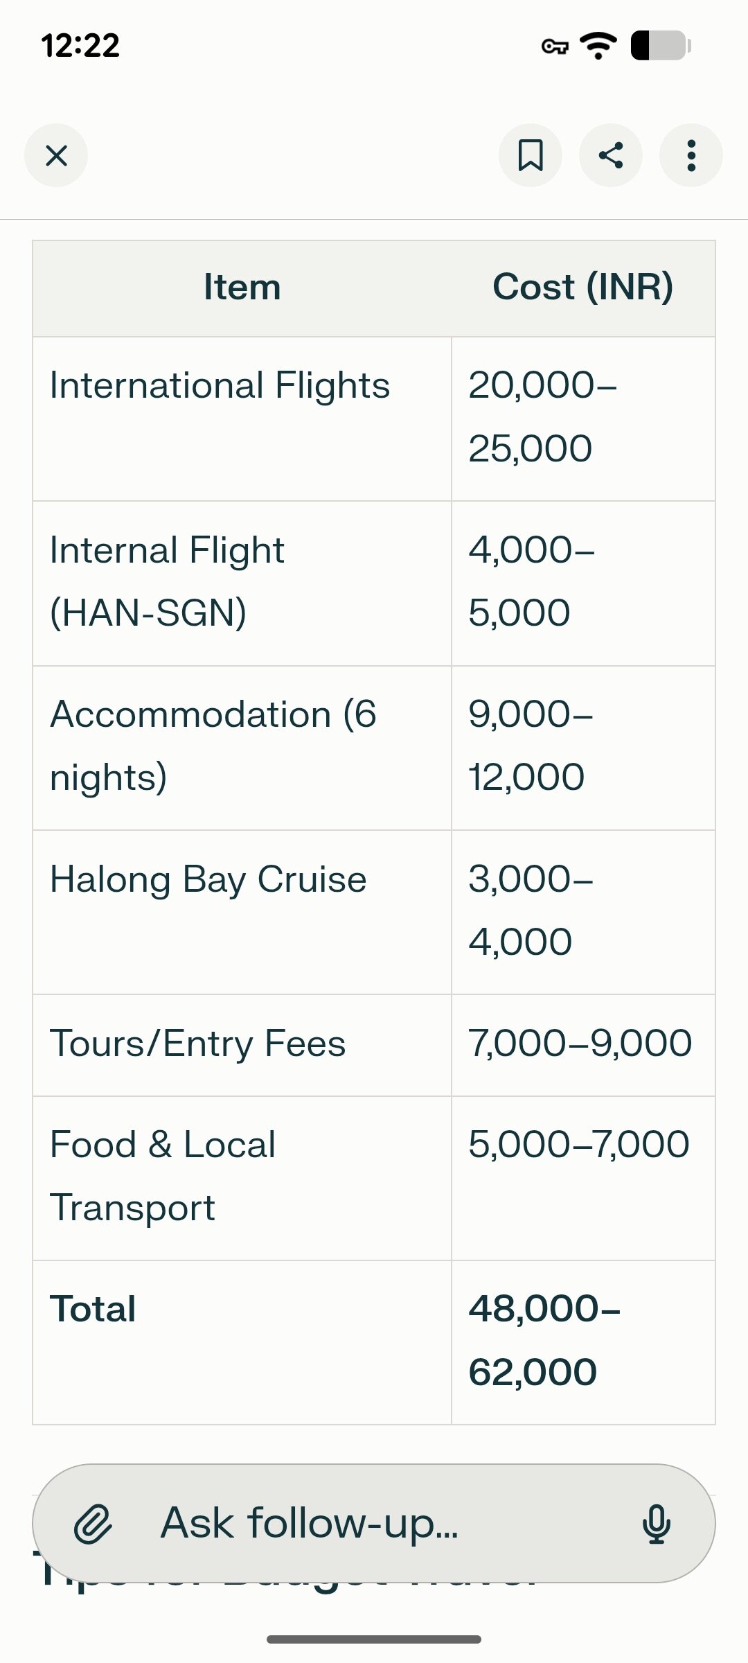Select the International Flights row
The height and width of the screenshot is (1663, 748).
click(x=220, y=386)
